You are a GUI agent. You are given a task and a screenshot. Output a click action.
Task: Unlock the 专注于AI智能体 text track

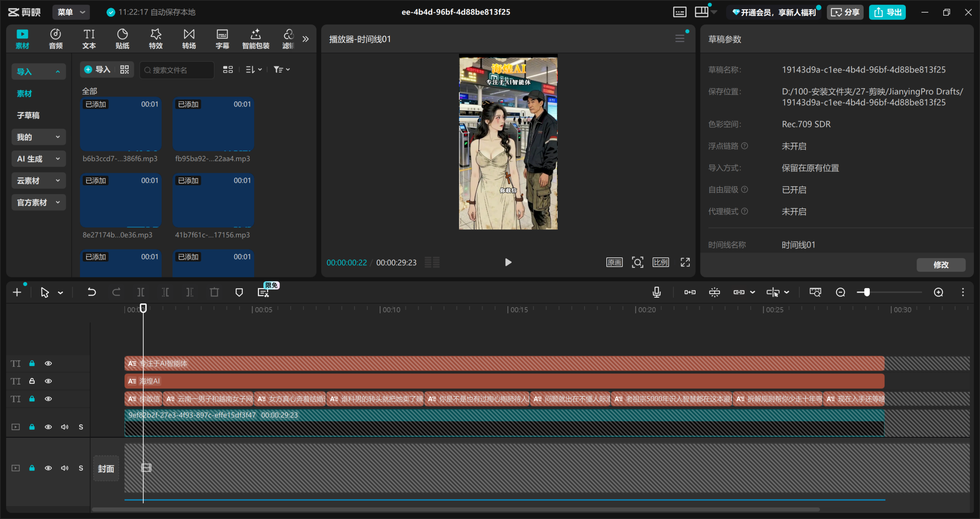[32, 363]
